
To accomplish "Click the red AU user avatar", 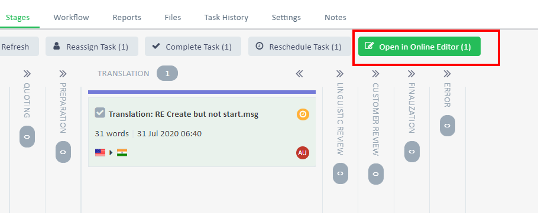I will coord(303,153).
